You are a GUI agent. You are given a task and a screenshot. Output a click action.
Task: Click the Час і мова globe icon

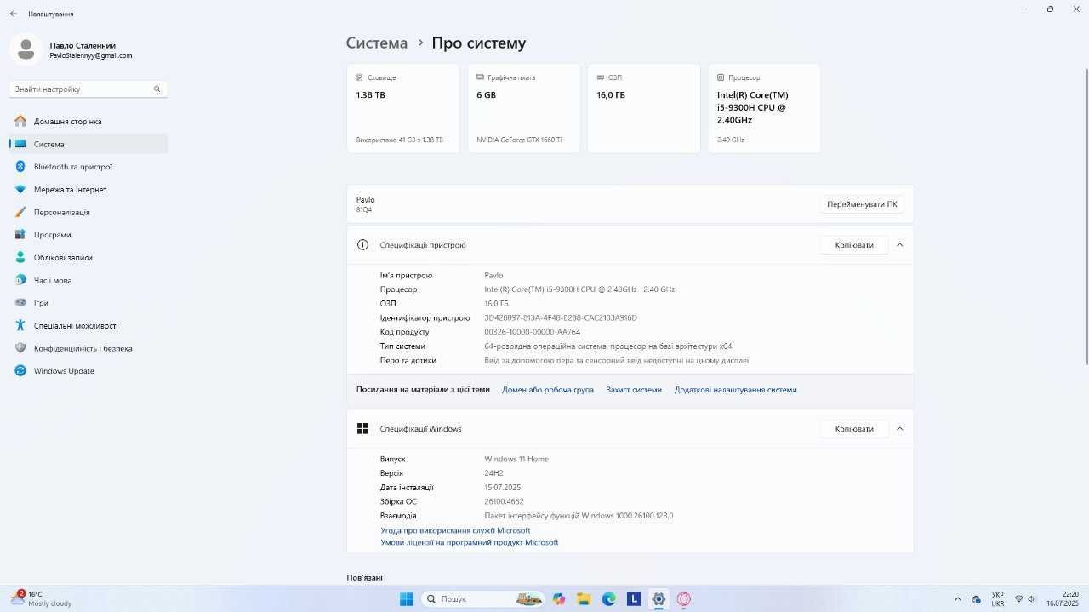point(20,280)
